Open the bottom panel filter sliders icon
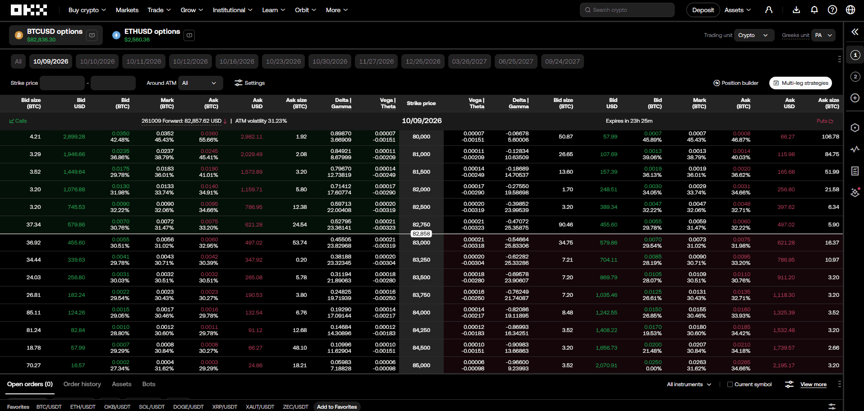The height and width of the screenshot is (411, 864). coord(789,384)
